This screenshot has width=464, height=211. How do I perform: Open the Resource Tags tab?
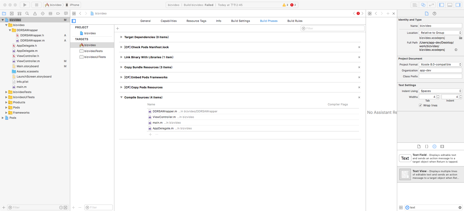[x=196, y=21]
